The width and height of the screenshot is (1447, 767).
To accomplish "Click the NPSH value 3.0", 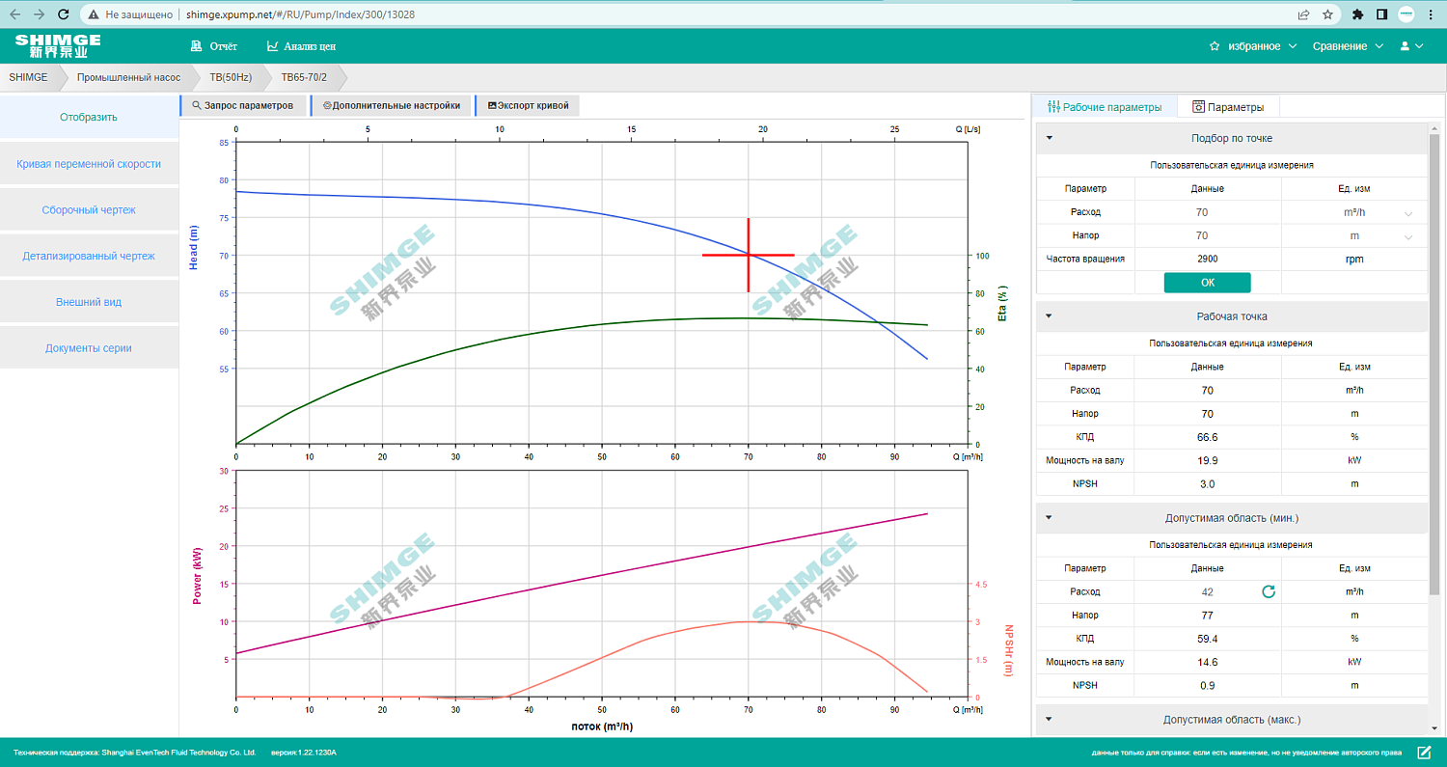I will (1208, 484).
